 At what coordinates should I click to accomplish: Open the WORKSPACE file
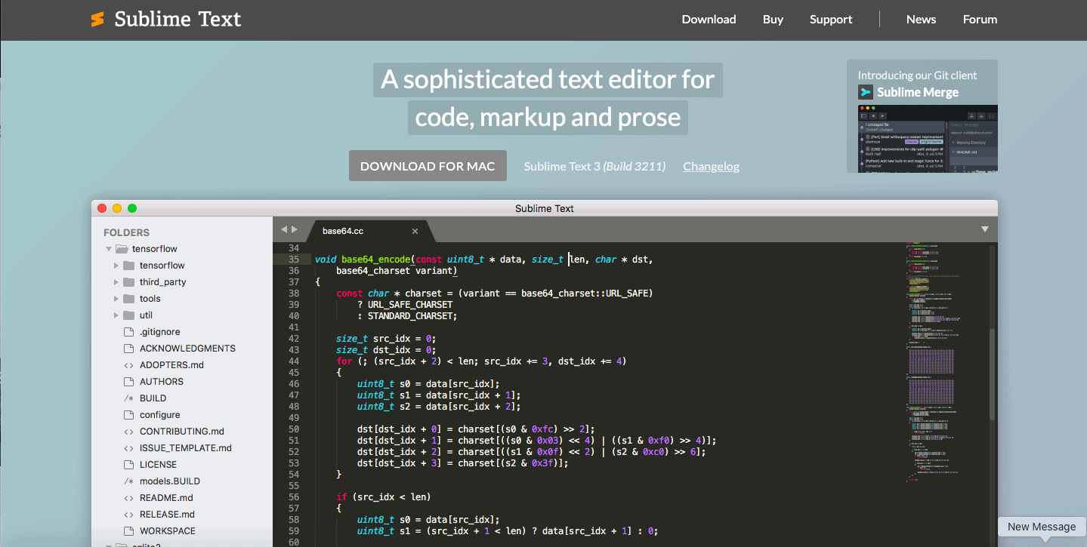coord(168,531)
